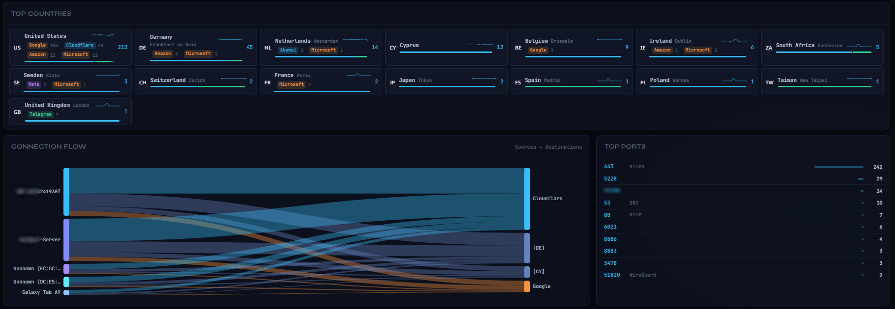895x309 pixels.
Task: Select the Cloudflare tag under United States
Action: pos(80,45)
